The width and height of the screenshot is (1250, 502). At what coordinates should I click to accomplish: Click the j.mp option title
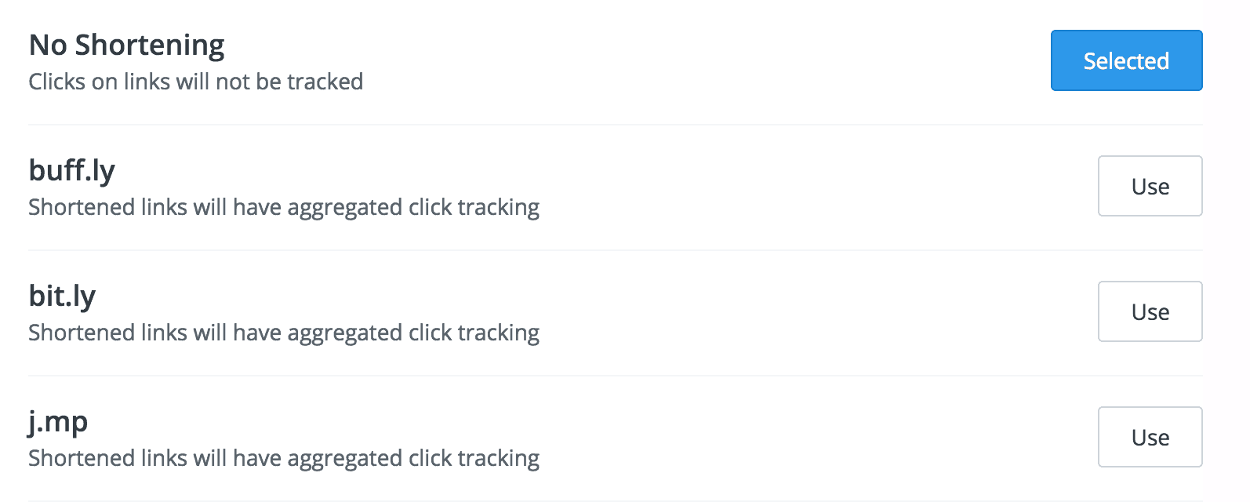coord(58,422)
